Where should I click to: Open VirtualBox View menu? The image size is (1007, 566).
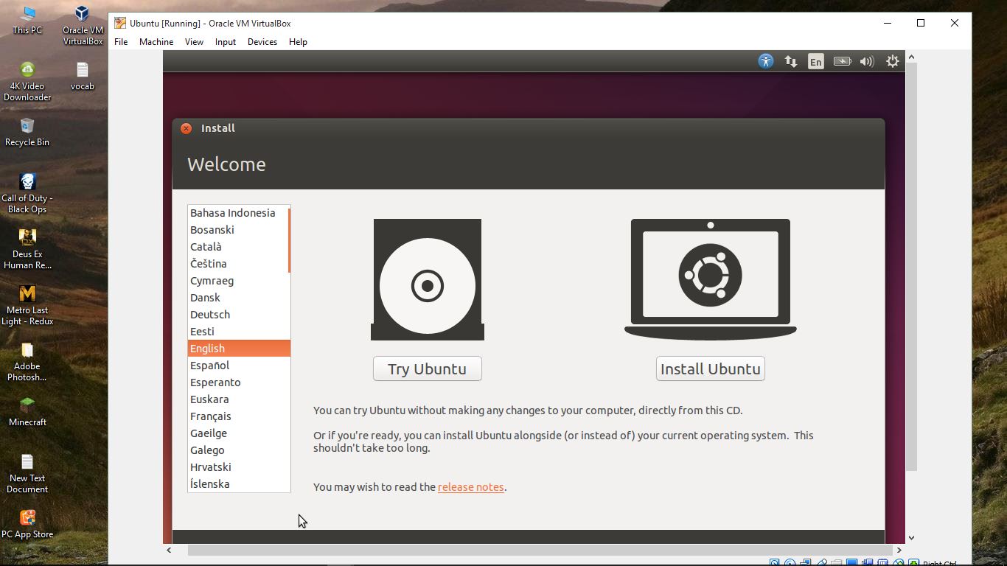pyautogui.click(x=194, y=42)
